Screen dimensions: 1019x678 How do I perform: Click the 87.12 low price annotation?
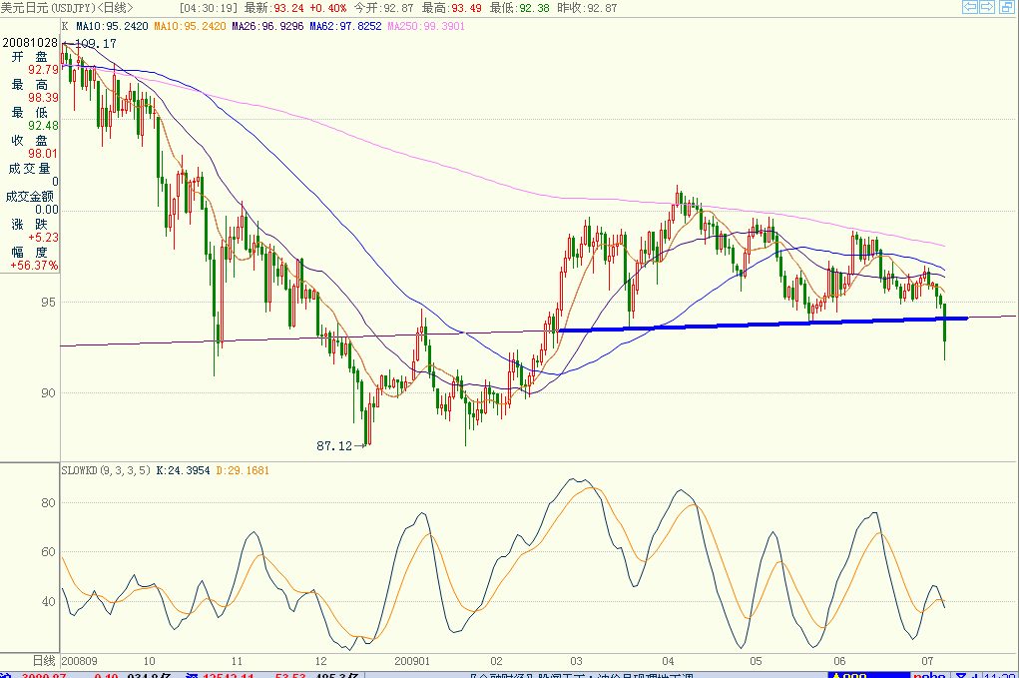coord(334,446)
